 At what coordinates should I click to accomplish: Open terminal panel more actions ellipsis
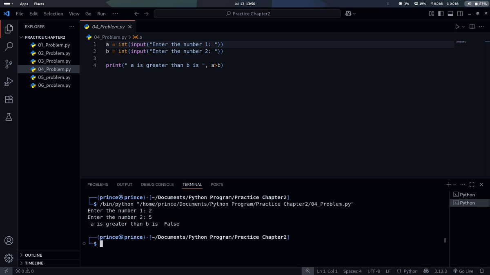point(463,185)
